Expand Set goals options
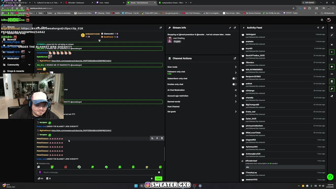This screenshot has height=189, width=336. pos(235,112)
